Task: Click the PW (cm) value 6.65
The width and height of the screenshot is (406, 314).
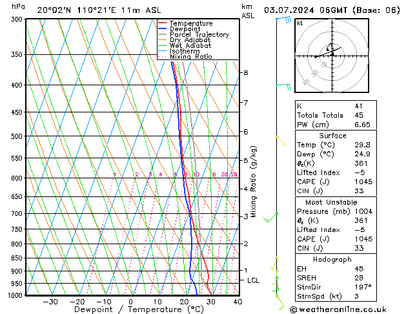Action: click(x=362, y=125)
